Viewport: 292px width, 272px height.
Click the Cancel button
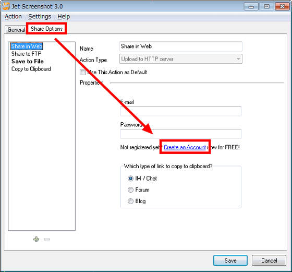[269, 261]
